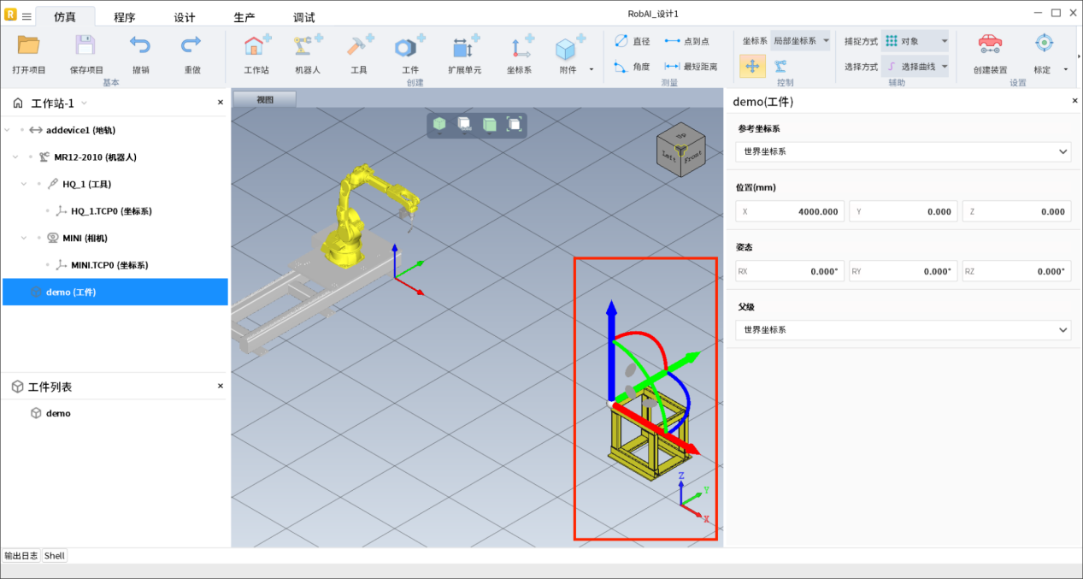Click the 输出日志 button at bottom
The width and height of the screenshot is (1083, 579).
click(x=21, y=556)
